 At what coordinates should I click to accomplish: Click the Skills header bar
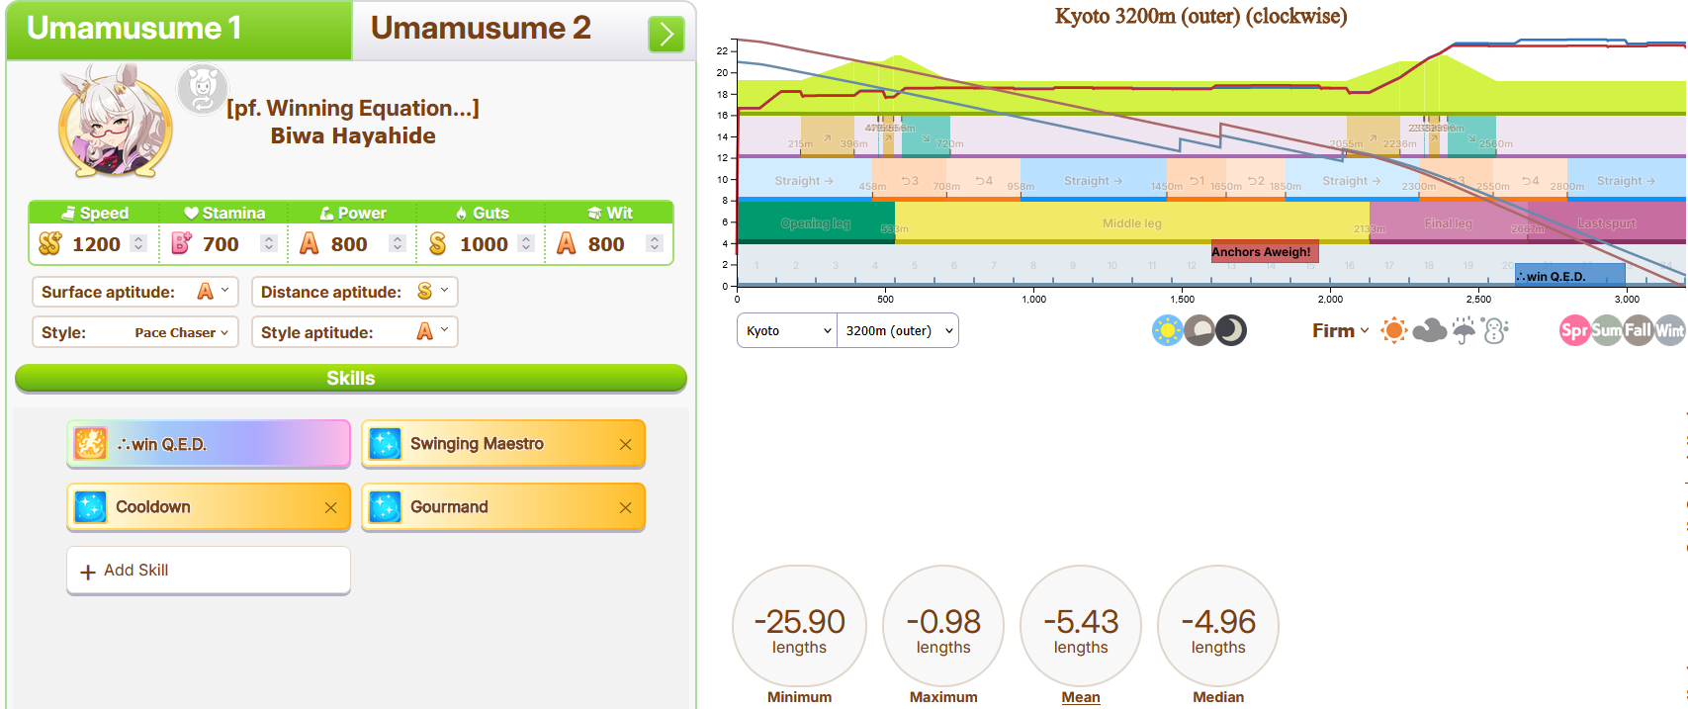pos(351,379)
